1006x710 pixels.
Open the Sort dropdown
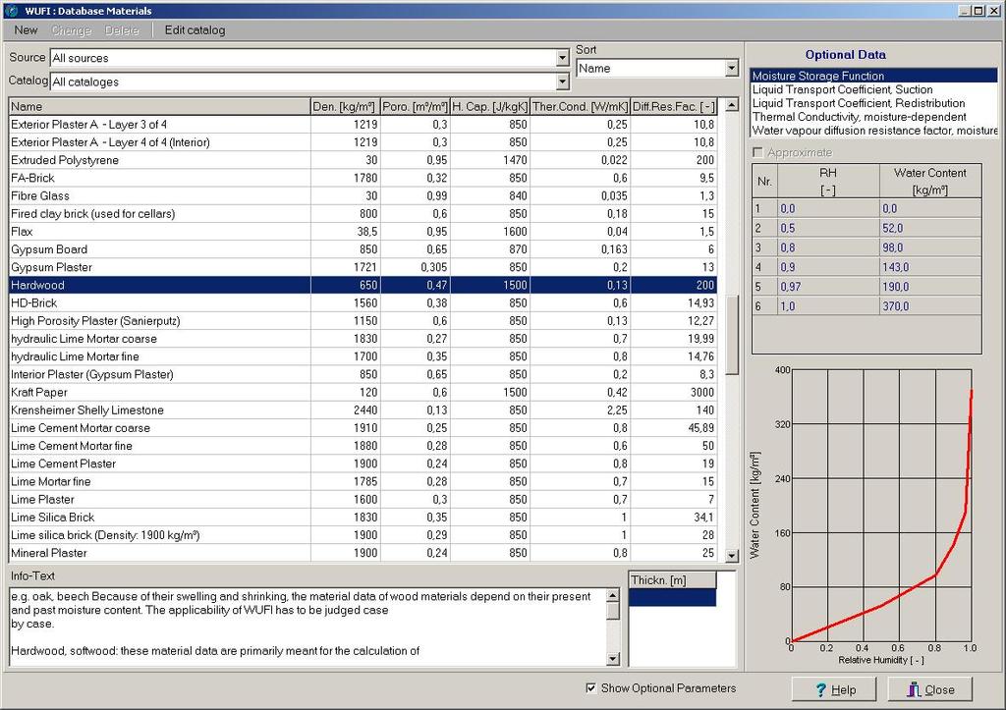731,68
